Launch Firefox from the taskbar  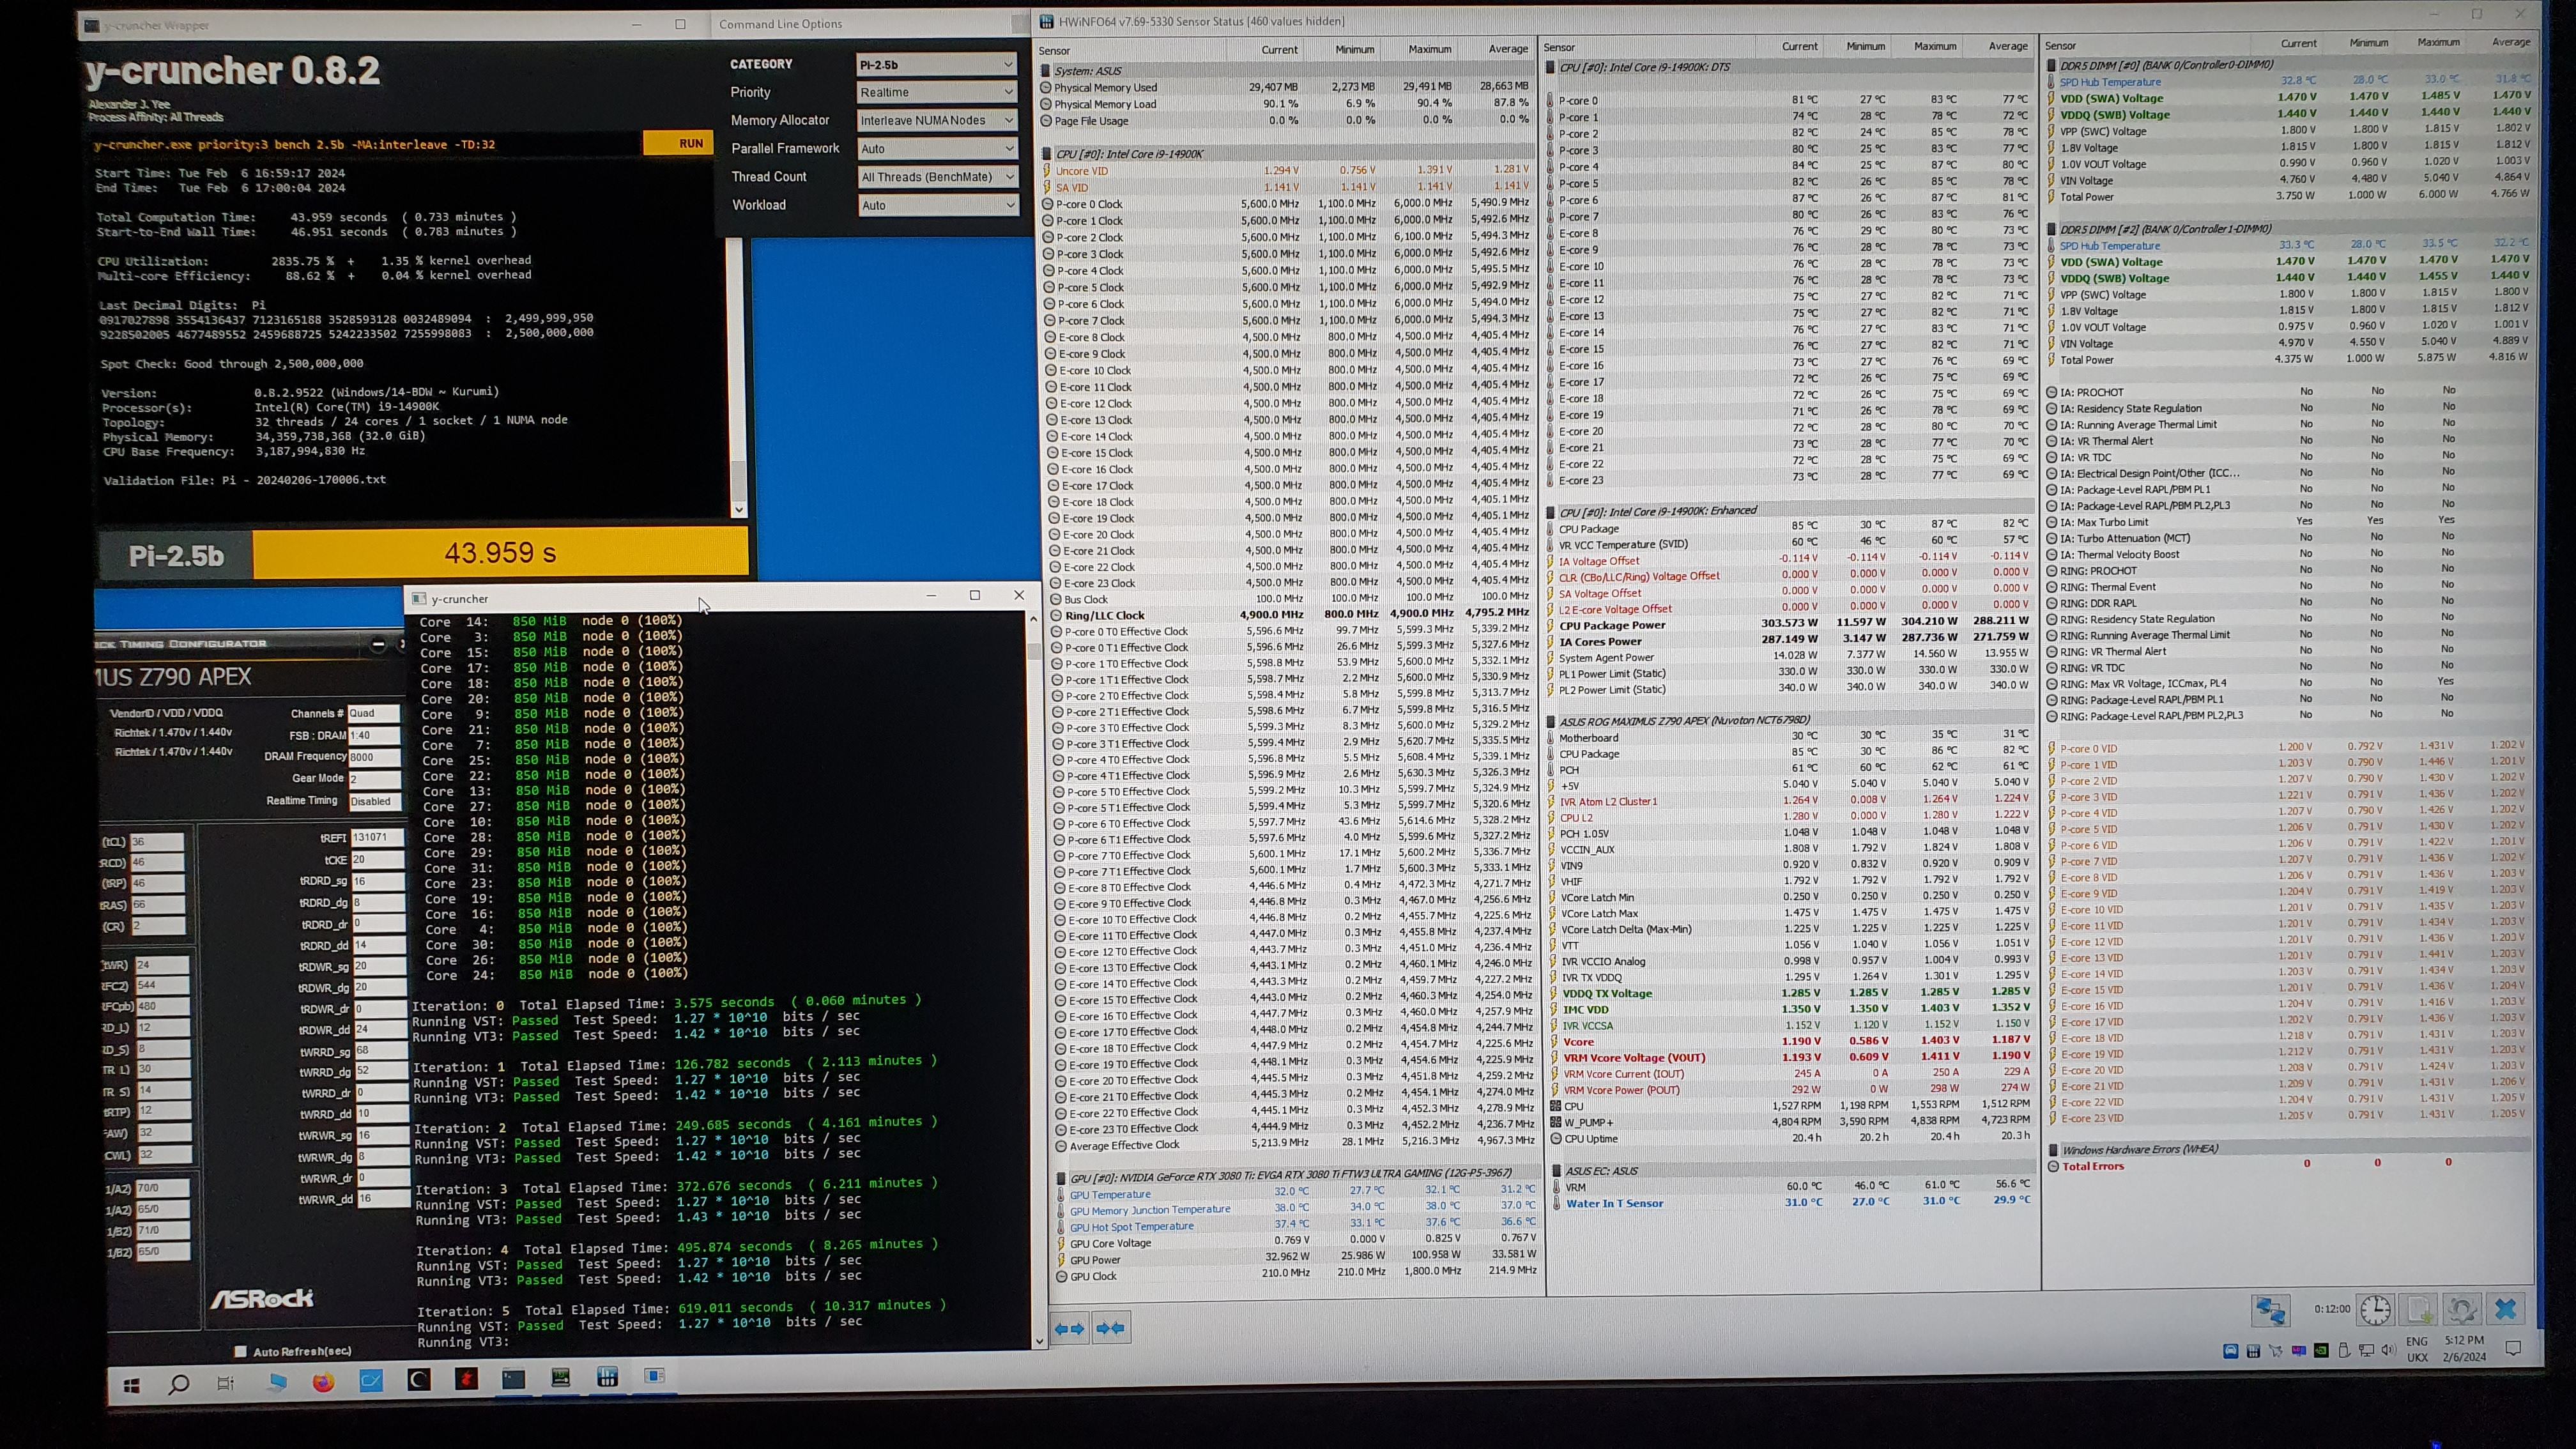[323, 1383]
